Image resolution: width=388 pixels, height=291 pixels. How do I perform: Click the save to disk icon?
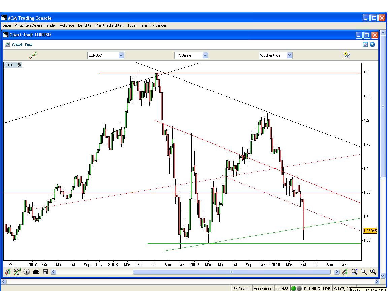pyautogui.click(x=45, y=272)
